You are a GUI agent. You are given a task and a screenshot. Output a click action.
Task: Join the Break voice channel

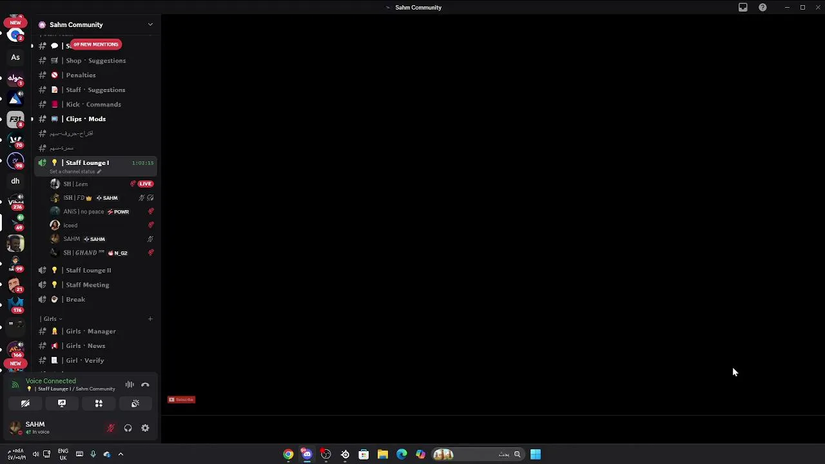click(95, 299)
